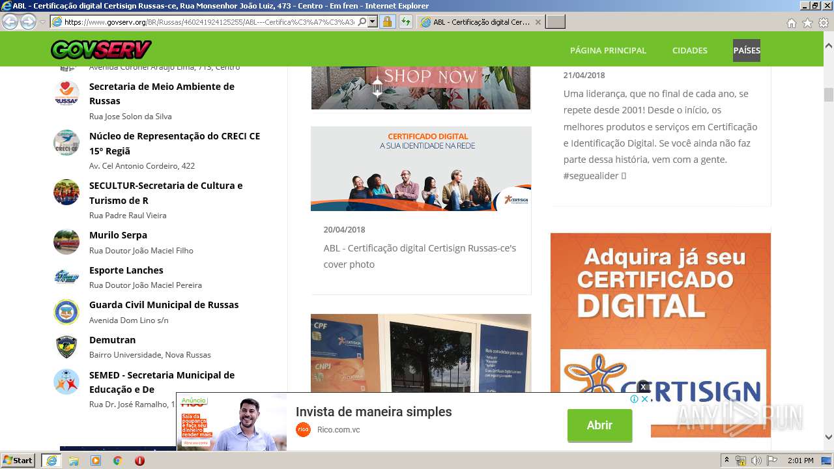Close the overlay with the black X button
Viewport: 834px width, 469px height.
(643, 387)
